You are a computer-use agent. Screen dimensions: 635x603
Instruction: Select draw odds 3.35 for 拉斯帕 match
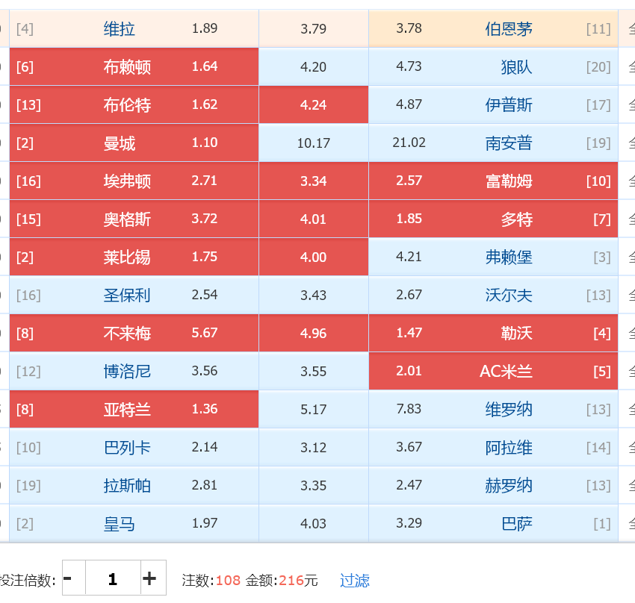[314, 485]
